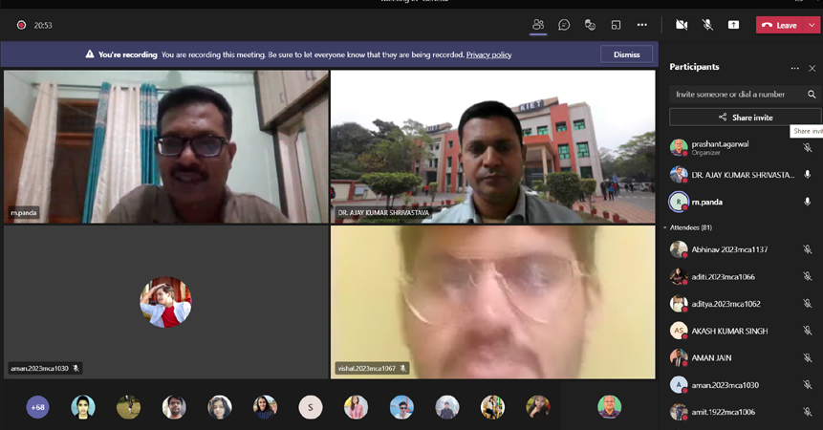Click the Show participants icon
The height and width of the screenshot is (430, 823).
(x=538, y=25)
